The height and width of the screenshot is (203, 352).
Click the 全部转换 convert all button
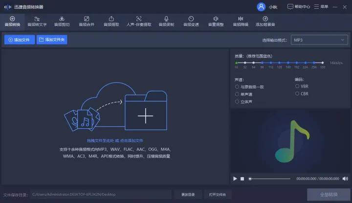329,195
